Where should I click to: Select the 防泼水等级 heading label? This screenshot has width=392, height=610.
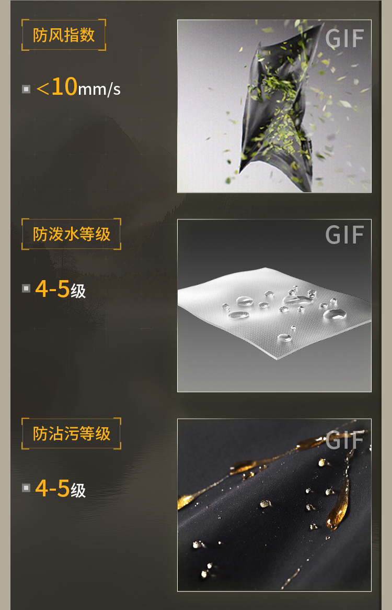[x=72, y=234]
